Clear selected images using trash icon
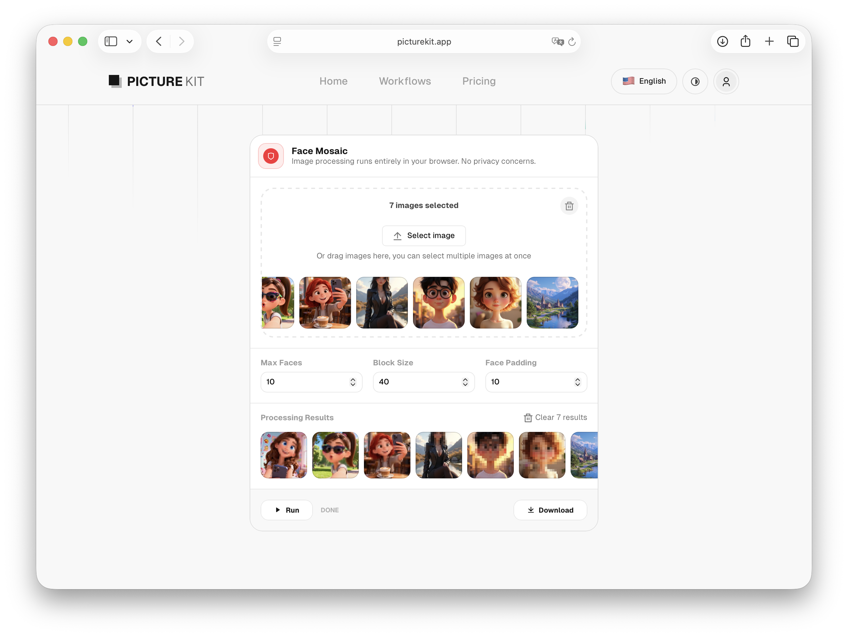848x637 pixels. click(x=569, y=206)
